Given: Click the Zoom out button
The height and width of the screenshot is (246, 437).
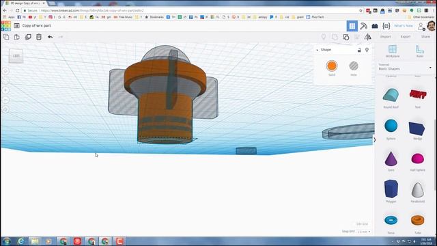Looking at the screenshot, I should pos(5,100).
